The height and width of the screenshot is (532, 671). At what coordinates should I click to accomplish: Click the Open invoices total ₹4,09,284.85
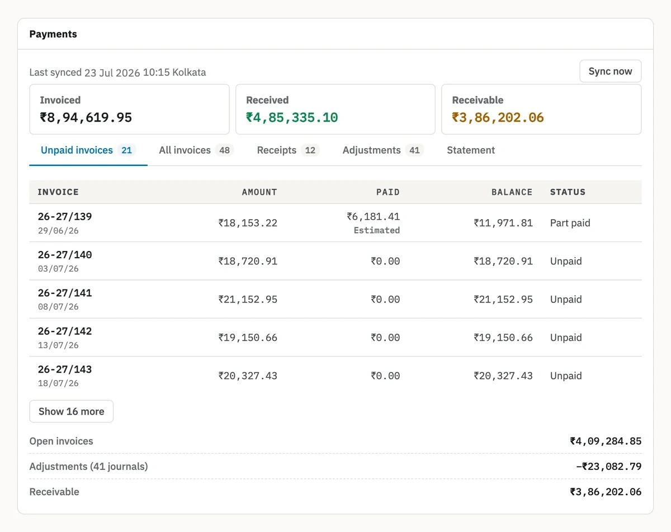606,441
